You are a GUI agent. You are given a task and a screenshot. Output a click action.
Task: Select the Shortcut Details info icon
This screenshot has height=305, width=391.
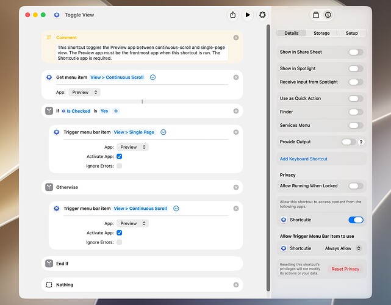click(328, 15)
